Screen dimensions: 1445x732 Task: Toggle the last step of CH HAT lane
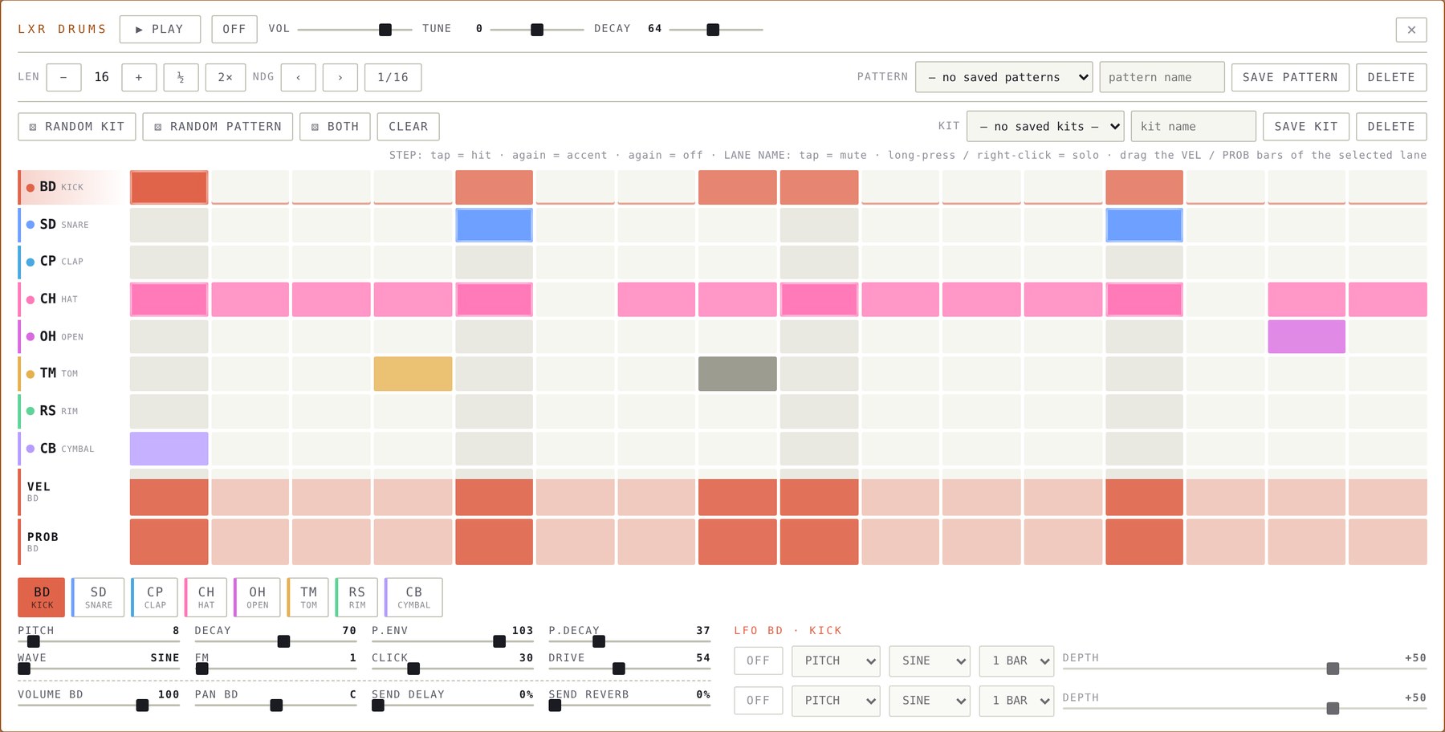[x=1387, y=299]
